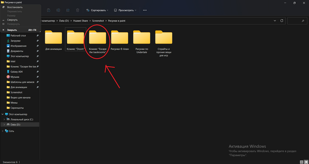Click the pin icon beside Музыка
This screenshot has width=309, height=164.
click(x=38, y=77)
